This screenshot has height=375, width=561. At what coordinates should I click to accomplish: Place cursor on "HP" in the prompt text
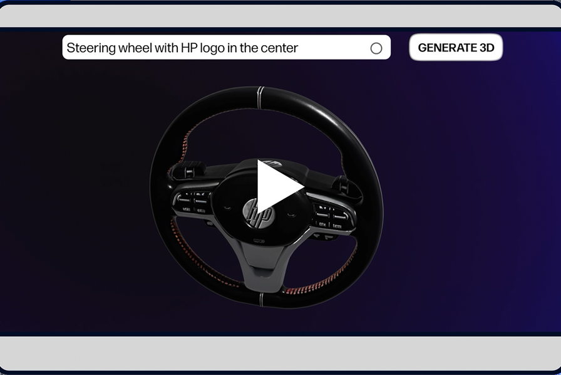(x=188, y=48)
